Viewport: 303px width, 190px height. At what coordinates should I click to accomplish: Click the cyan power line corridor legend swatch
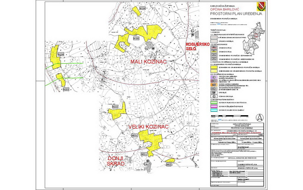[x=213, y=110]
